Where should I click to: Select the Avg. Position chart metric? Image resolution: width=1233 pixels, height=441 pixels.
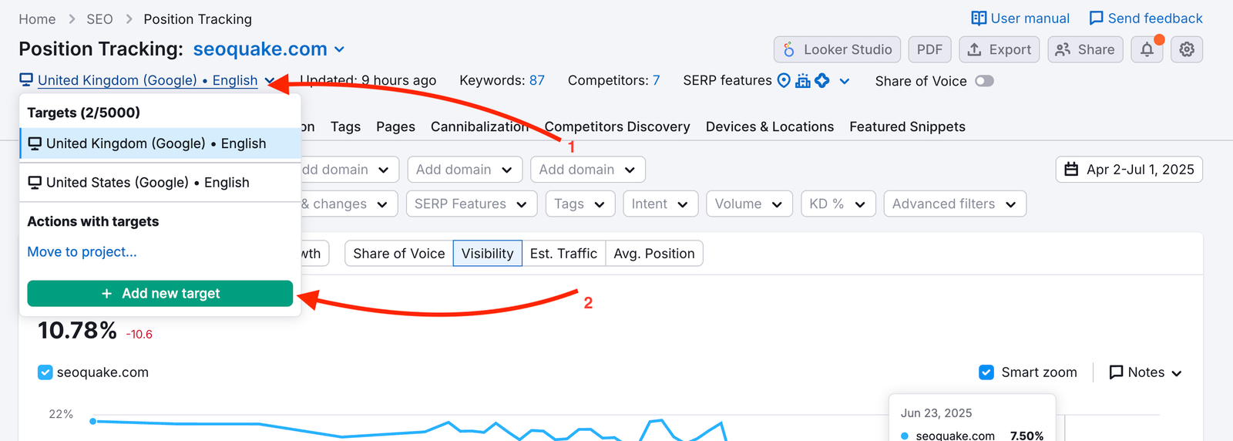(654, 254)
